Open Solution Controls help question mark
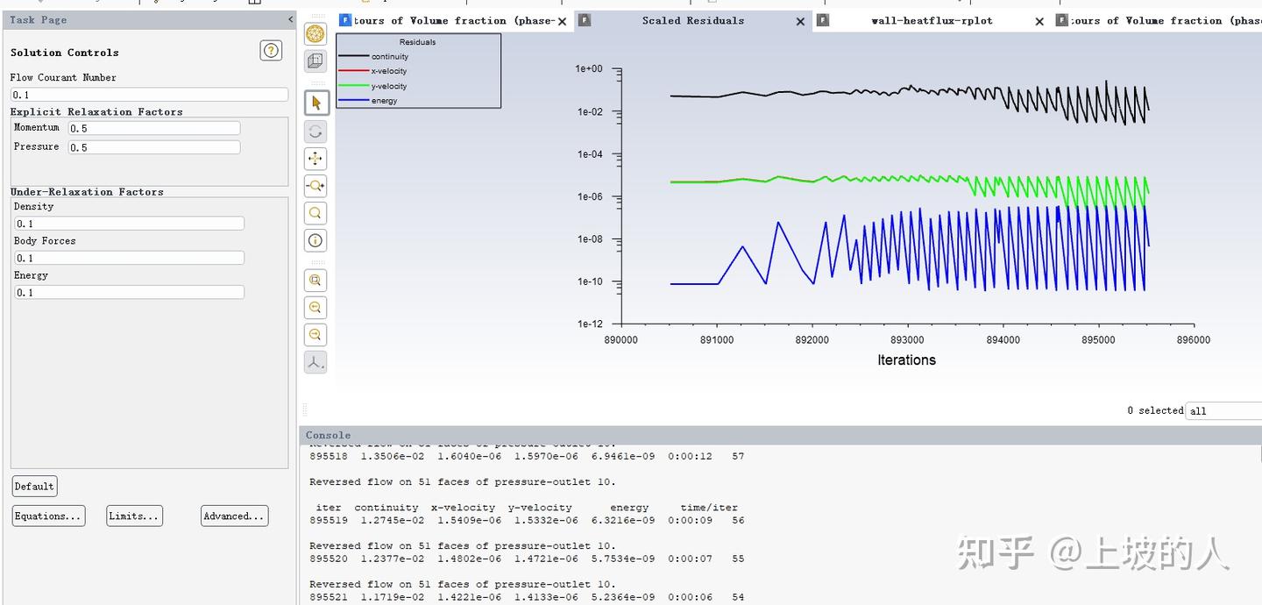The height and width of the screenshot is (605, 1262). click(x=271, y=51)
